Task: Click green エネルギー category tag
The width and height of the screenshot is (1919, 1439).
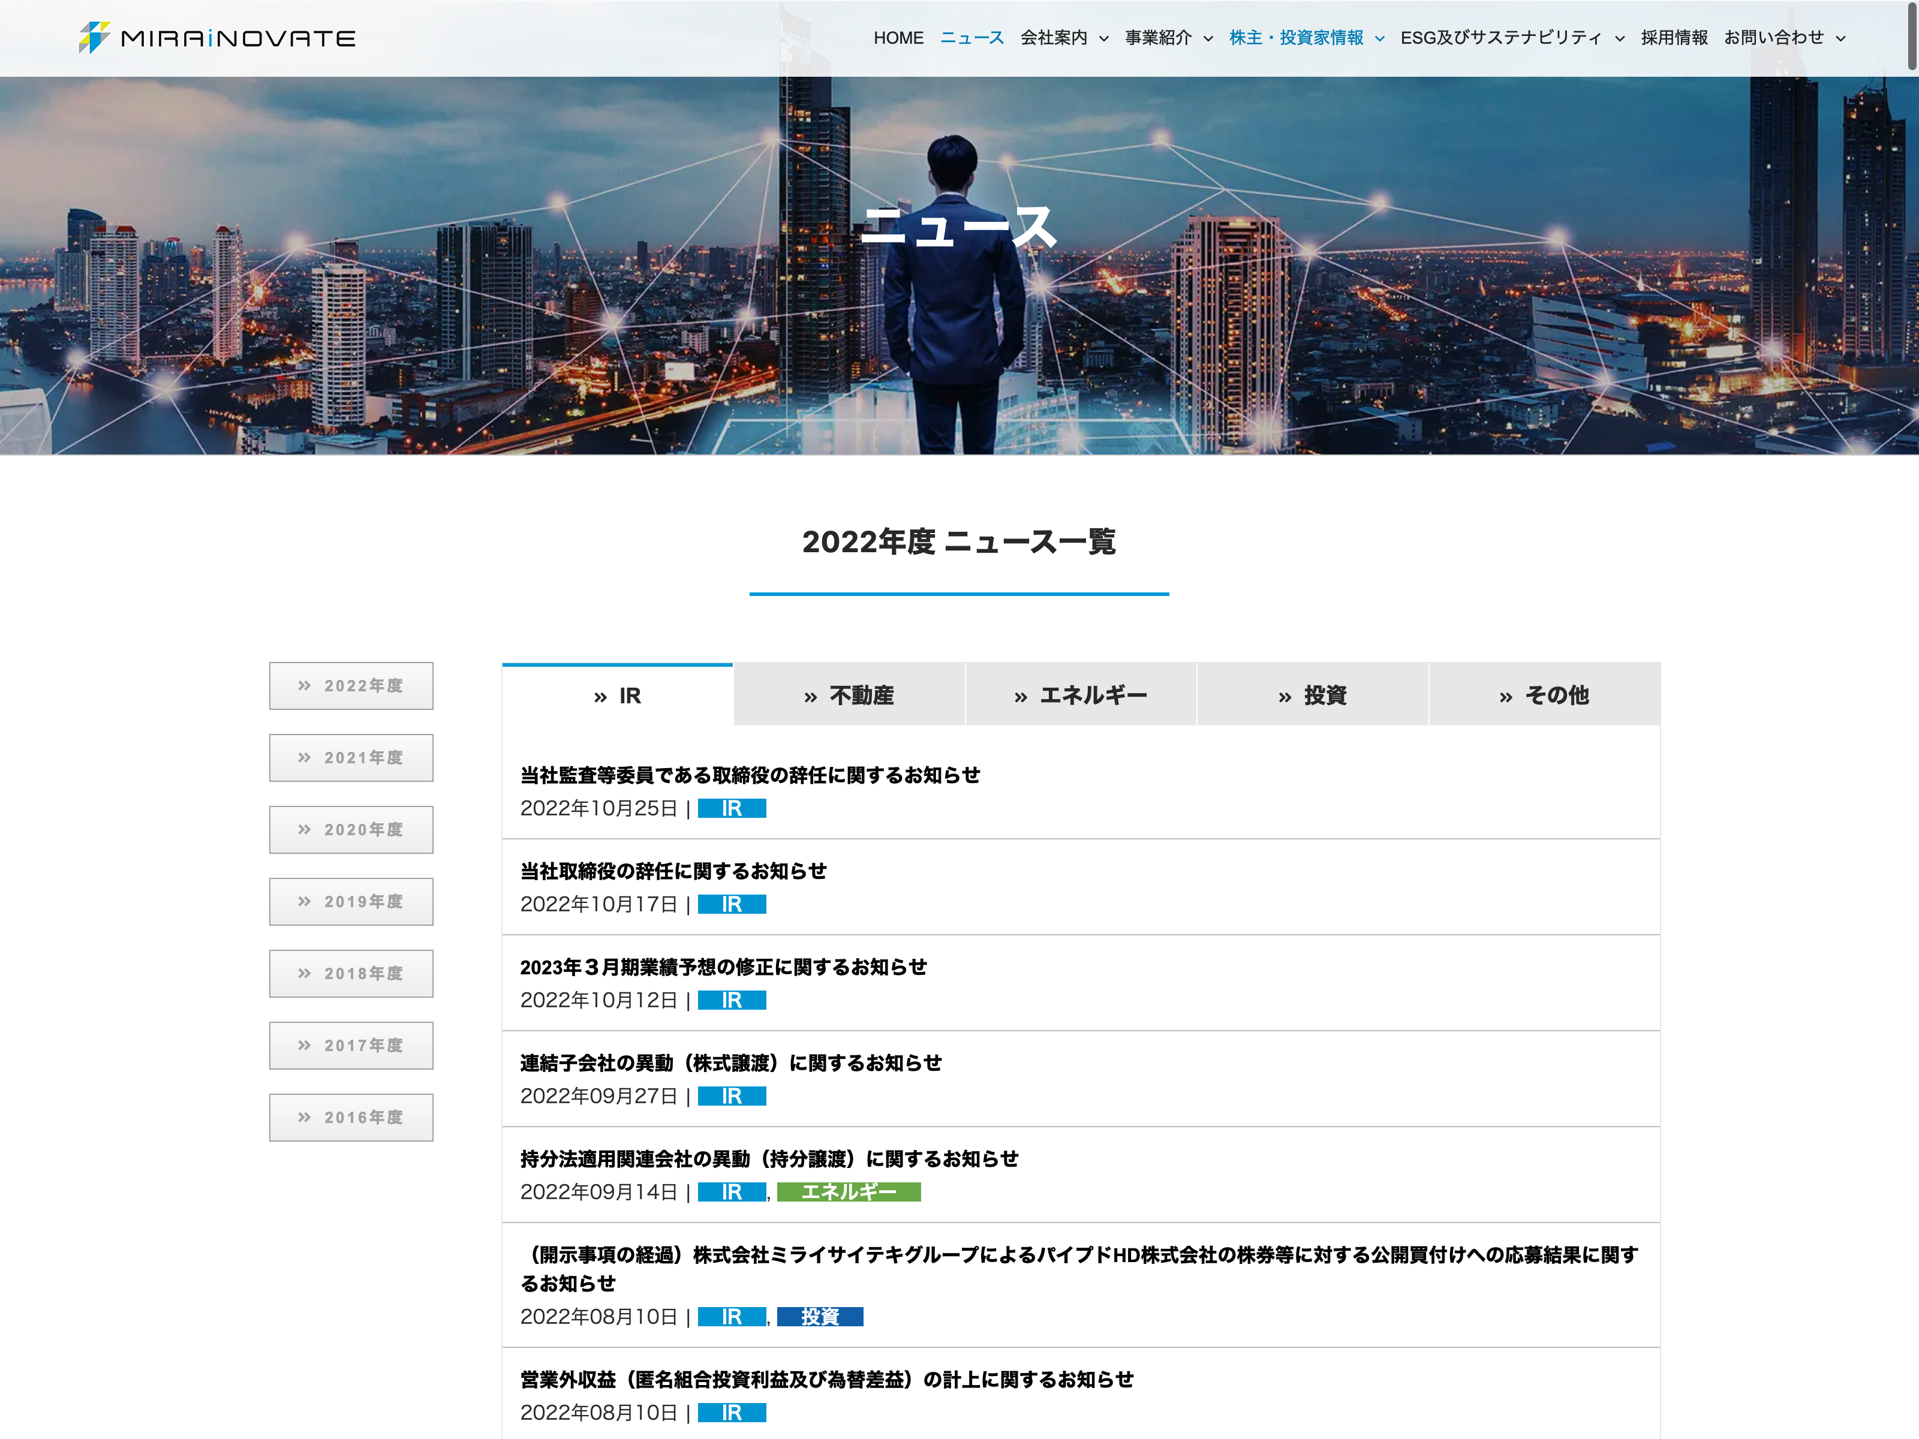Action: [x=847, y=1193]
